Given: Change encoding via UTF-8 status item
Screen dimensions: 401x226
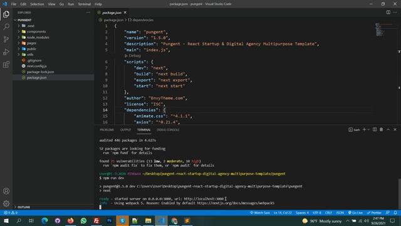Looking at the screenshot, I should tap(317, 213).
